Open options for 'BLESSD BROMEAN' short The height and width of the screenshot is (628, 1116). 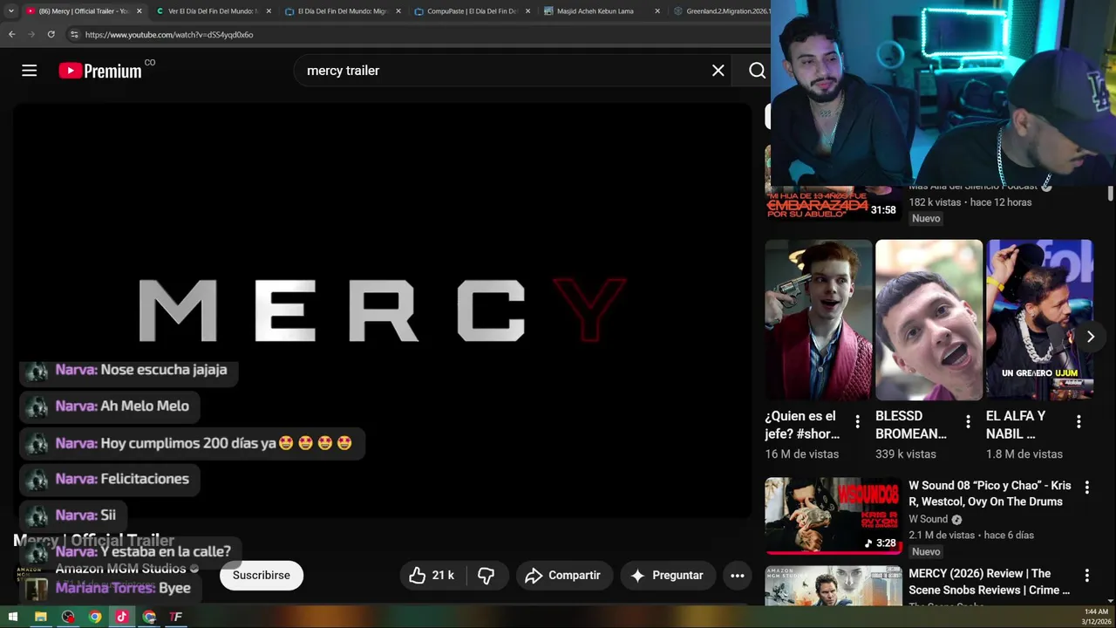(x=968, y=422)
